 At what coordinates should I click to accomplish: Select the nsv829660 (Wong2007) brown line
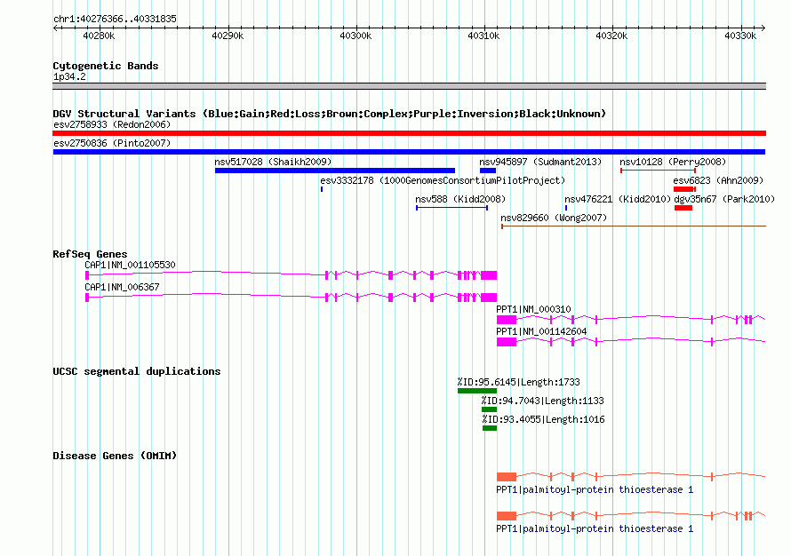tap(634, 226)
